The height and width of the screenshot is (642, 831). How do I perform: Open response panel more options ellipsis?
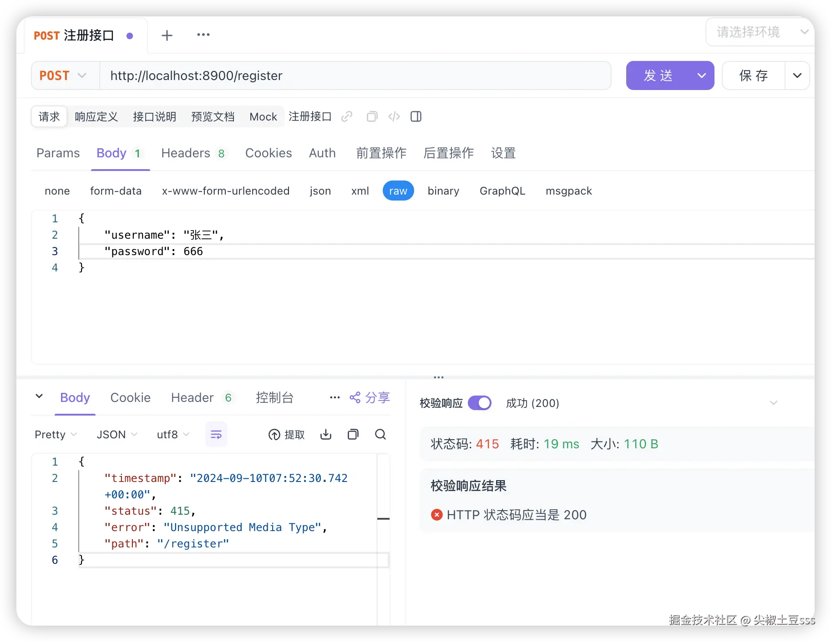[335, 397]
